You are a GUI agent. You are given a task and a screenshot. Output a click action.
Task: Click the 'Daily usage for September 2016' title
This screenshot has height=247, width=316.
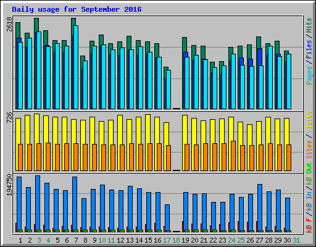(x=77, y=9)
